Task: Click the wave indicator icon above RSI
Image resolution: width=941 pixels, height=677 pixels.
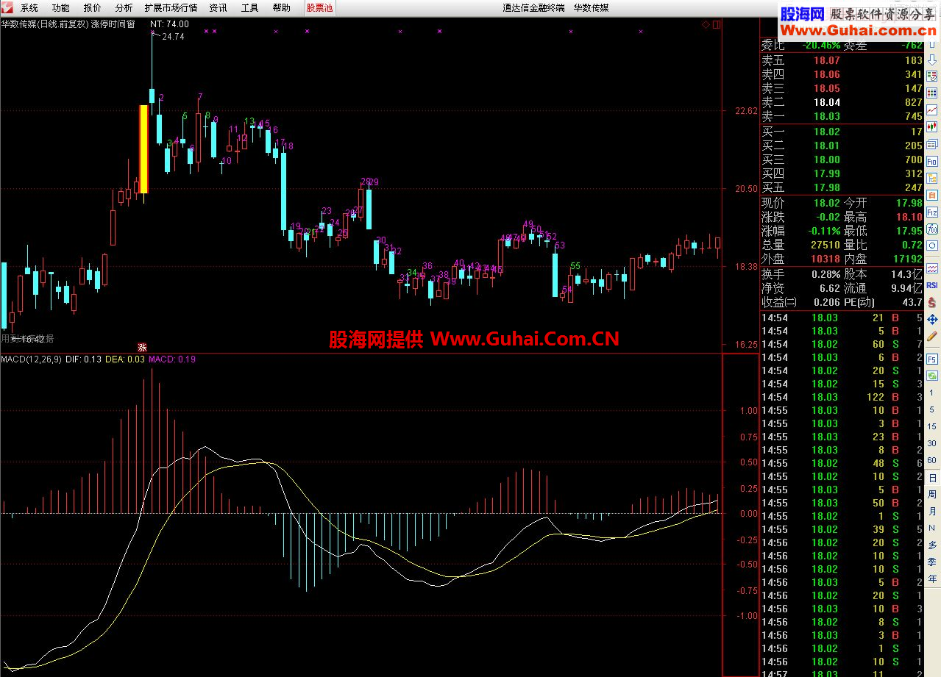Action: (932, 267)
